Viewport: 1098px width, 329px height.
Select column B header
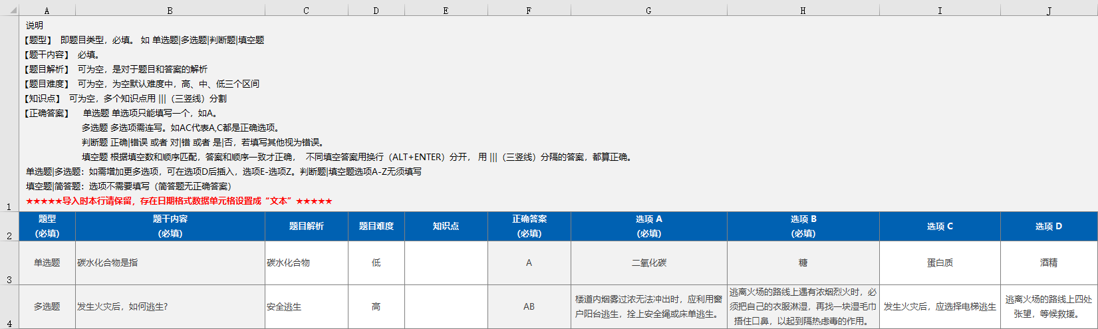click(x=170, y=11)
